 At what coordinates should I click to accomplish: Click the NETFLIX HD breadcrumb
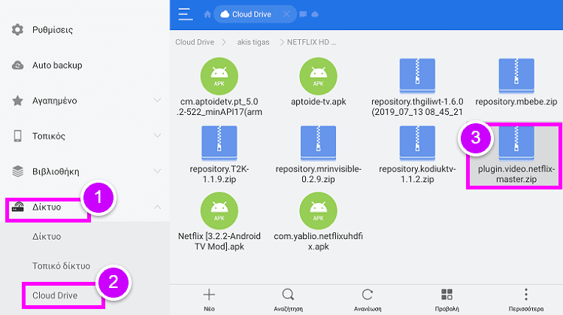(311, 42)
